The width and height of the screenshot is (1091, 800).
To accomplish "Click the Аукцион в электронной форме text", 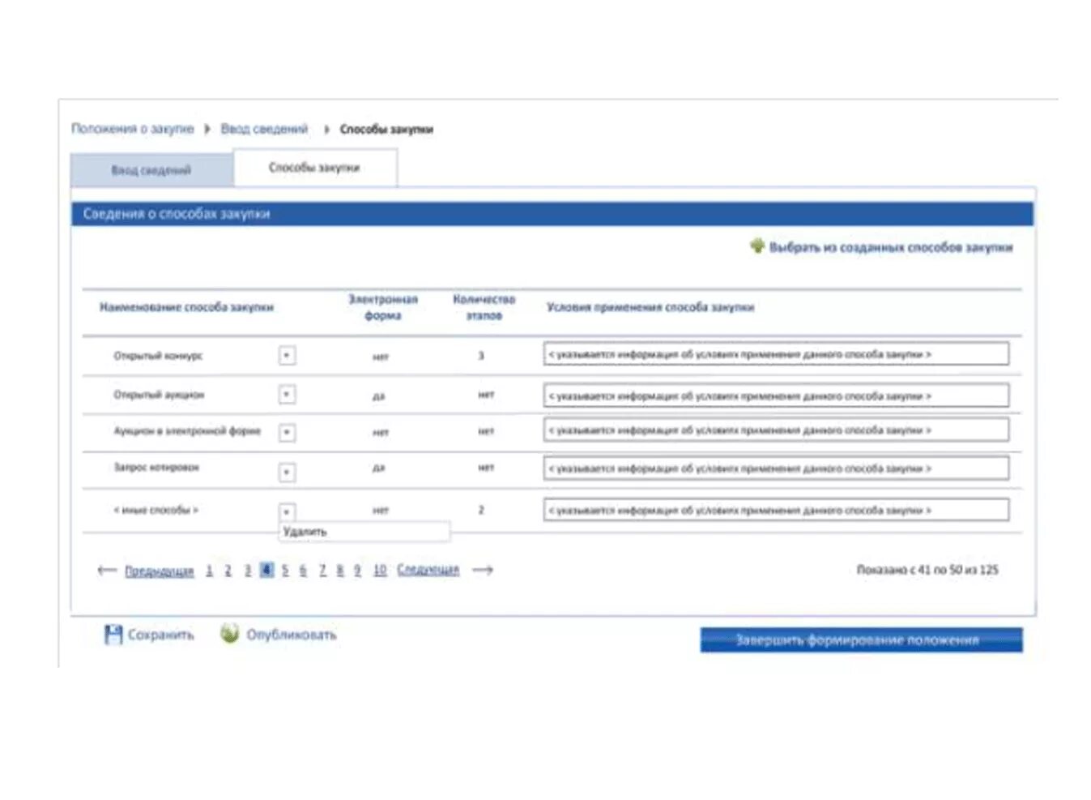I will [x=187, y=431].
